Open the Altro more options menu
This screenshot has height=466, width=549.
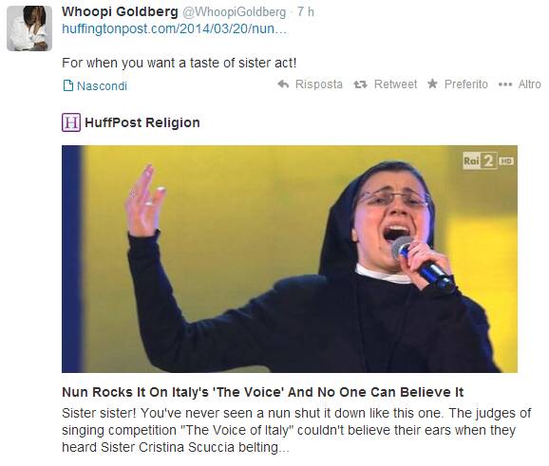(x=529, y=84)
